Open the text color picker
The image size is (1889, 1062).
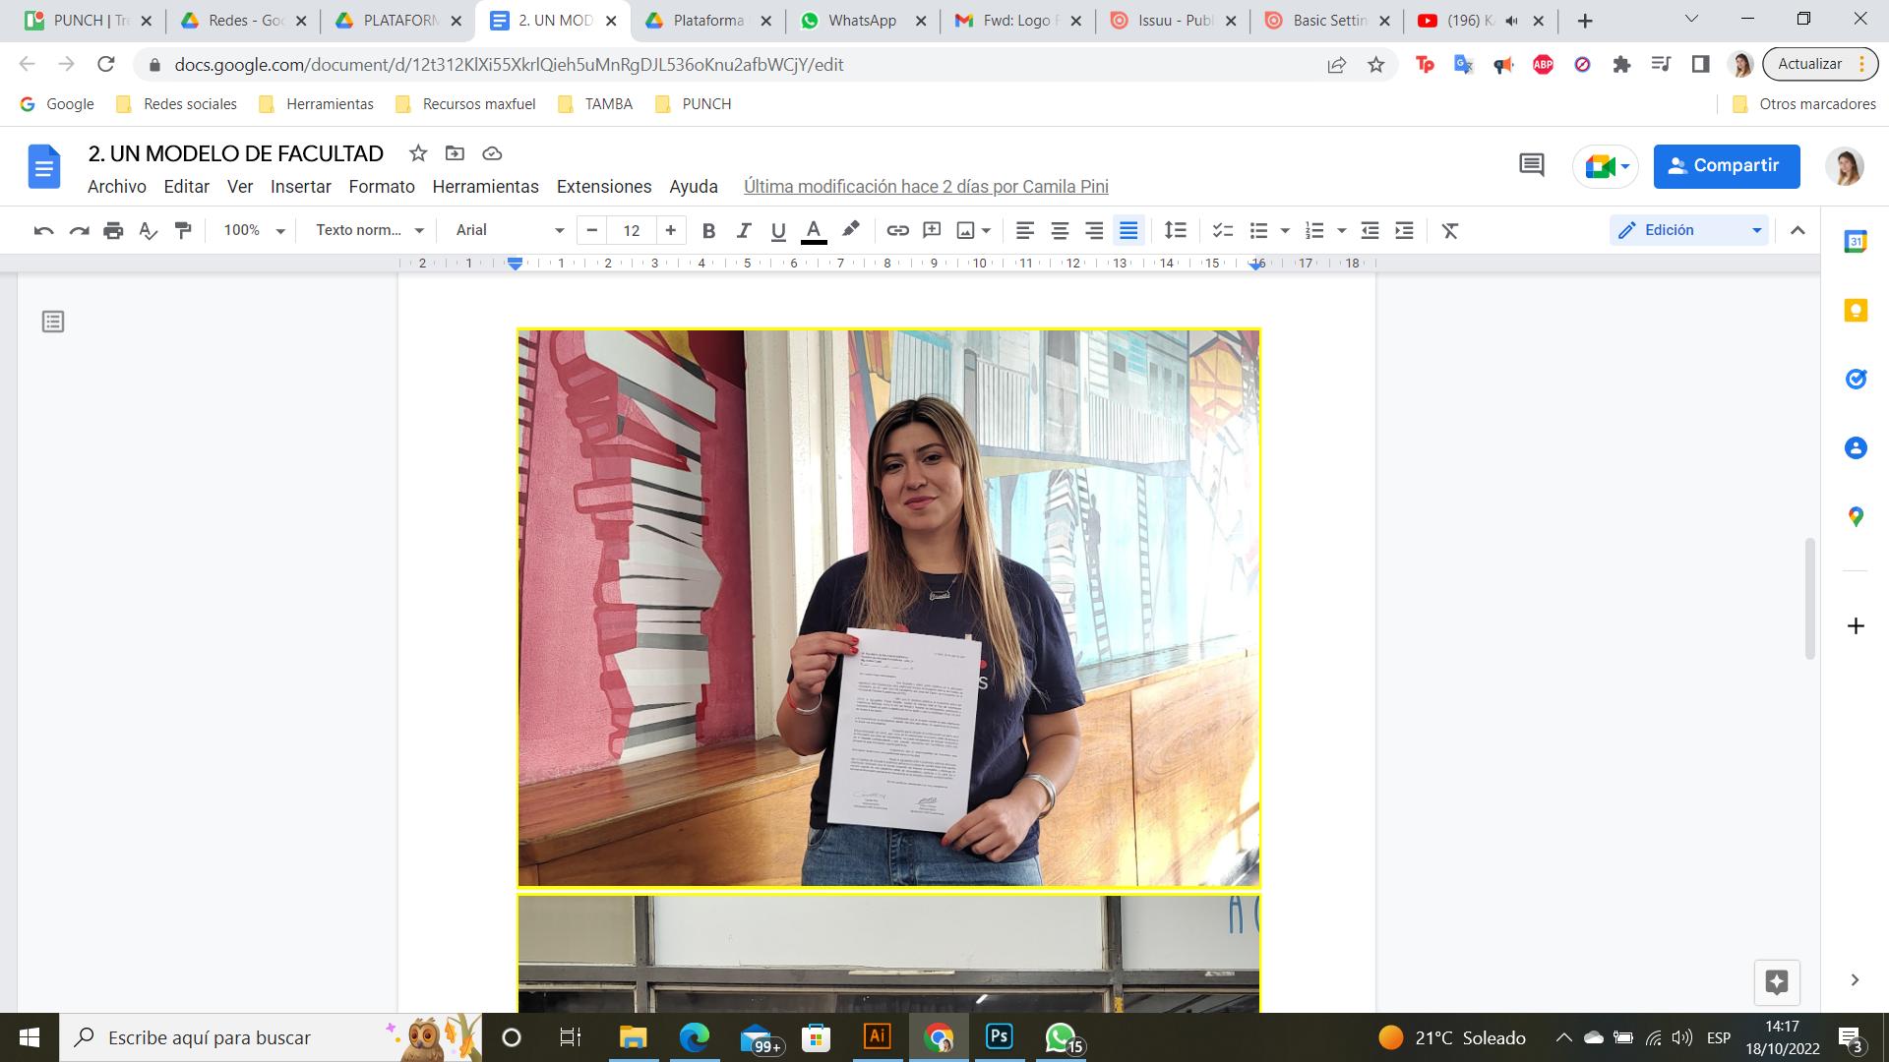pos(814,230)
